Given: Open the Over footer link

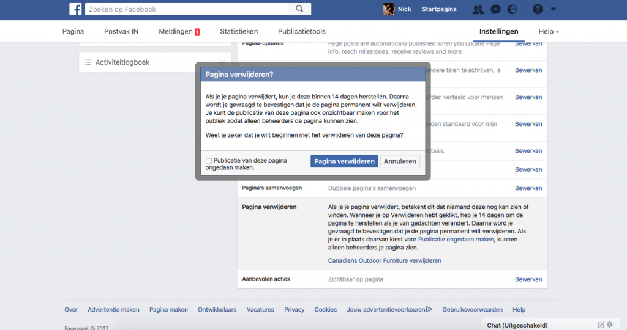Looking at the screenshot, I should [x=71, y=310].
